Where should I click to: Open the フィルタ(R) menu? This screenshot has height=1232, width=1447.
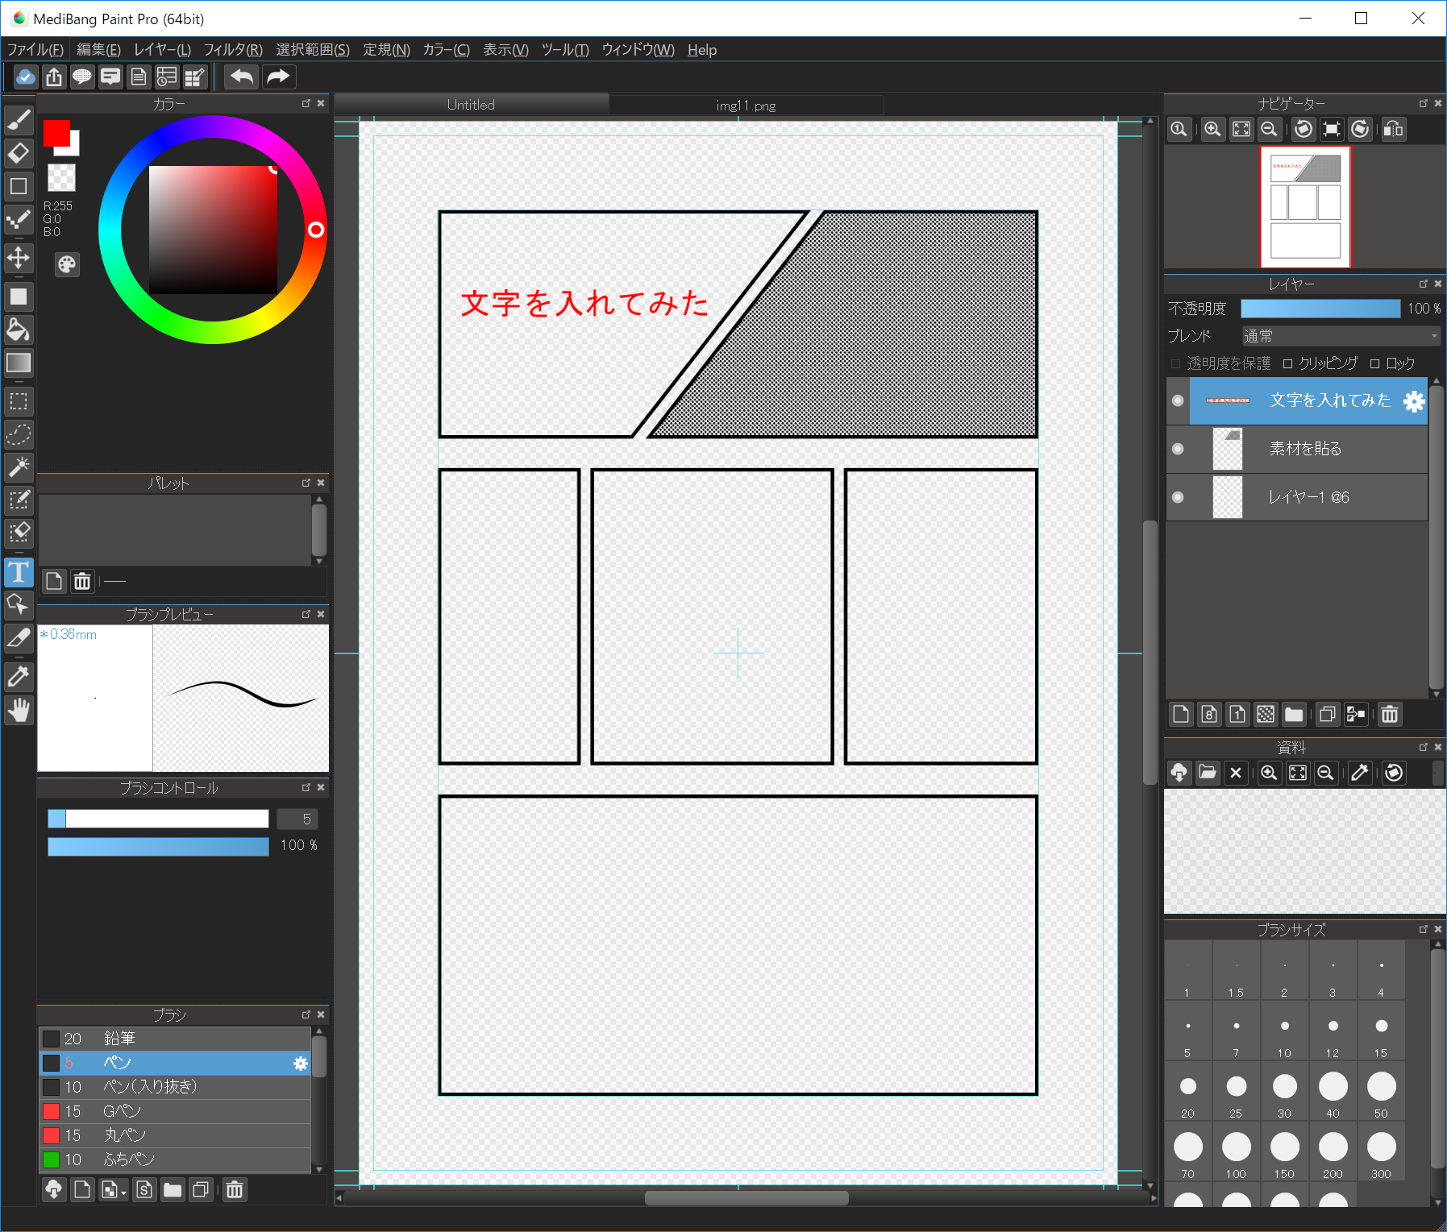(x=233, y=50)
